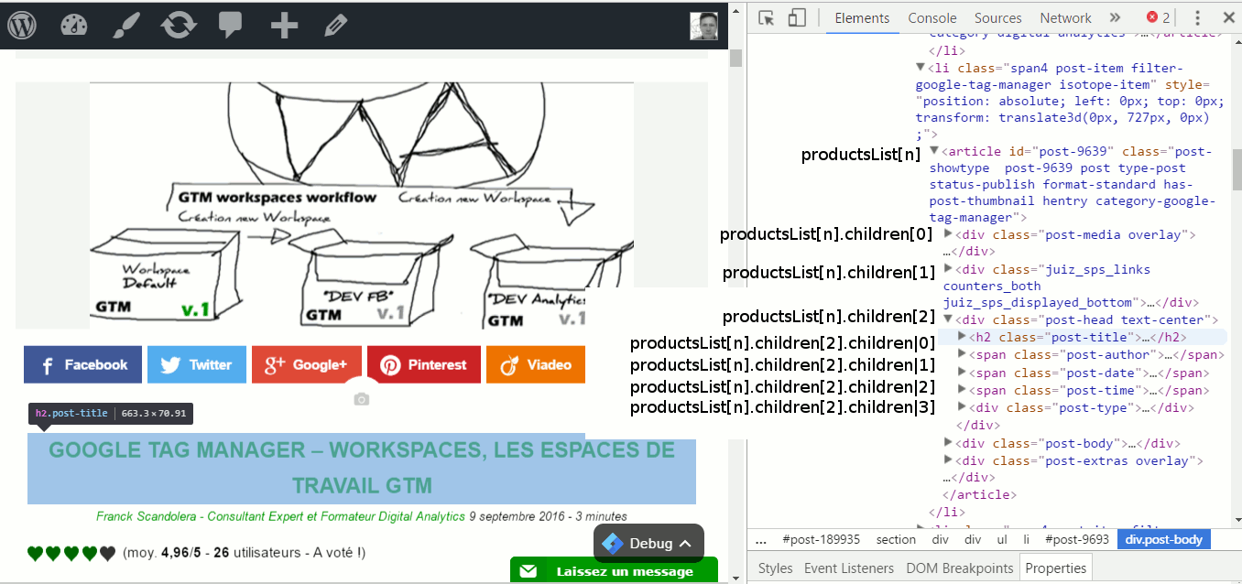Open the WordPress logo menu

pos(22,25)
